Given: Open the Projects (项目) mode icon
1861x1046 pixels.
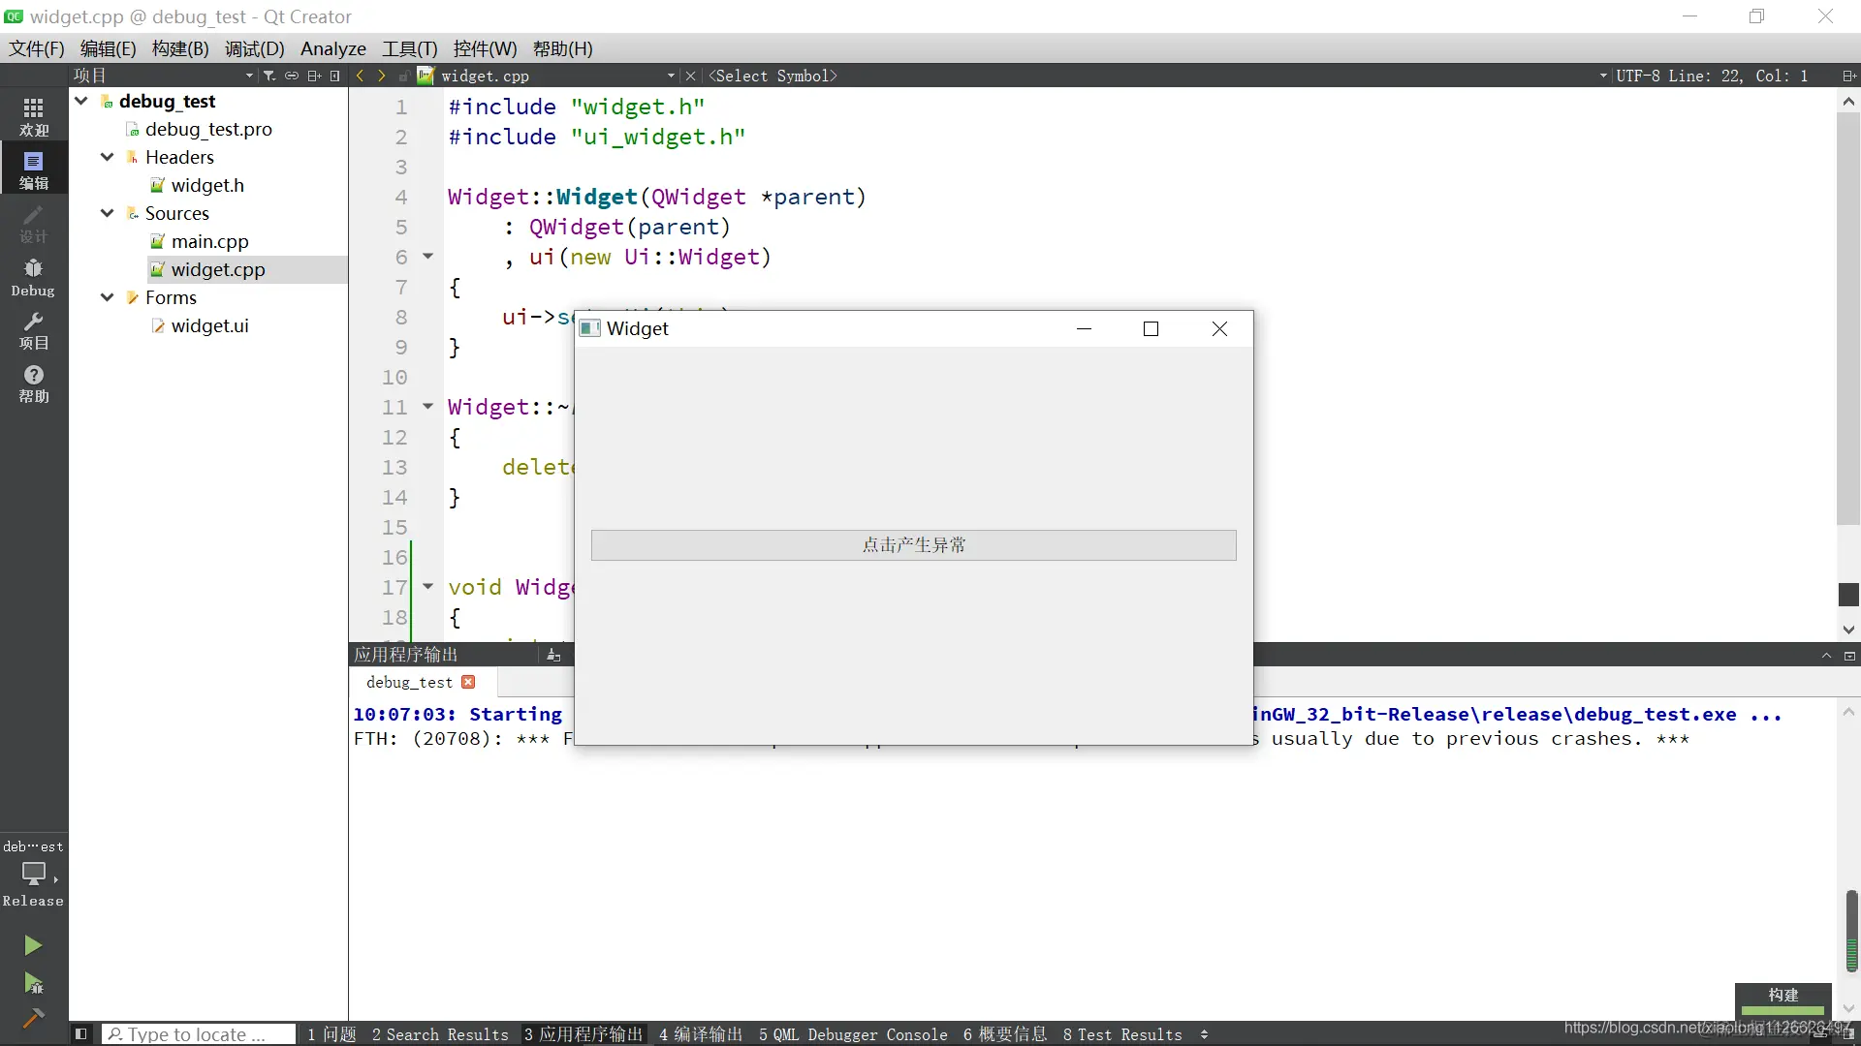Looking at the screenshot, I should (33, 330).
